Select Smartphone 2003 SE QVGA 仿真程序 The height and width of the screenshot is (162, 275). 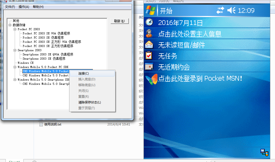pyautogui.click(x=48, y=54)
